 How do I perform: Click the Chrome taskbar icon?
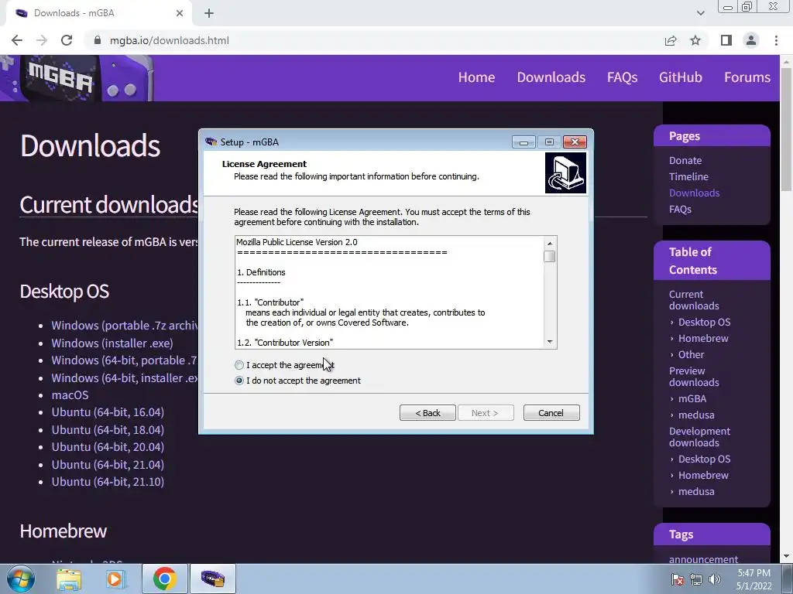pos(164,579)
